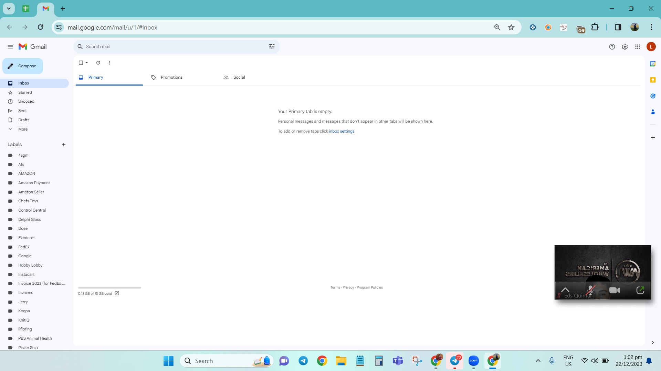Click the Compose button
The width and height of the screenshot is (661, 371).
pyautogui.click(x=23, y=66)
